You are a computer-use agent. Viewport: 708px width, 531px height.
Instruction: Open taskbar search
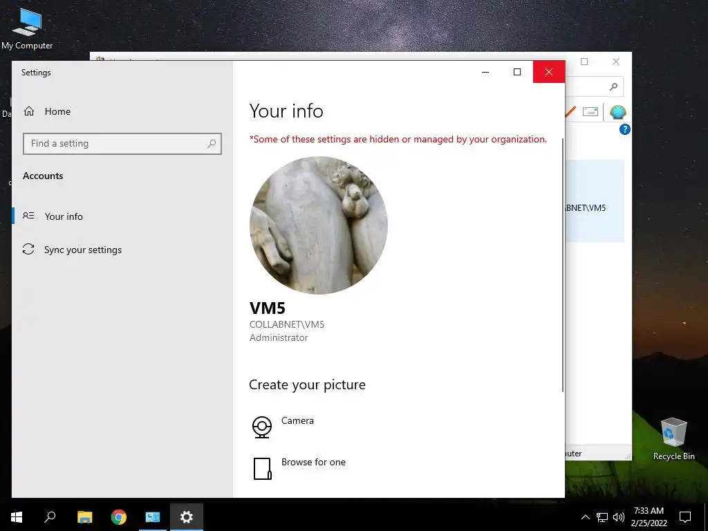pos(50,517)
